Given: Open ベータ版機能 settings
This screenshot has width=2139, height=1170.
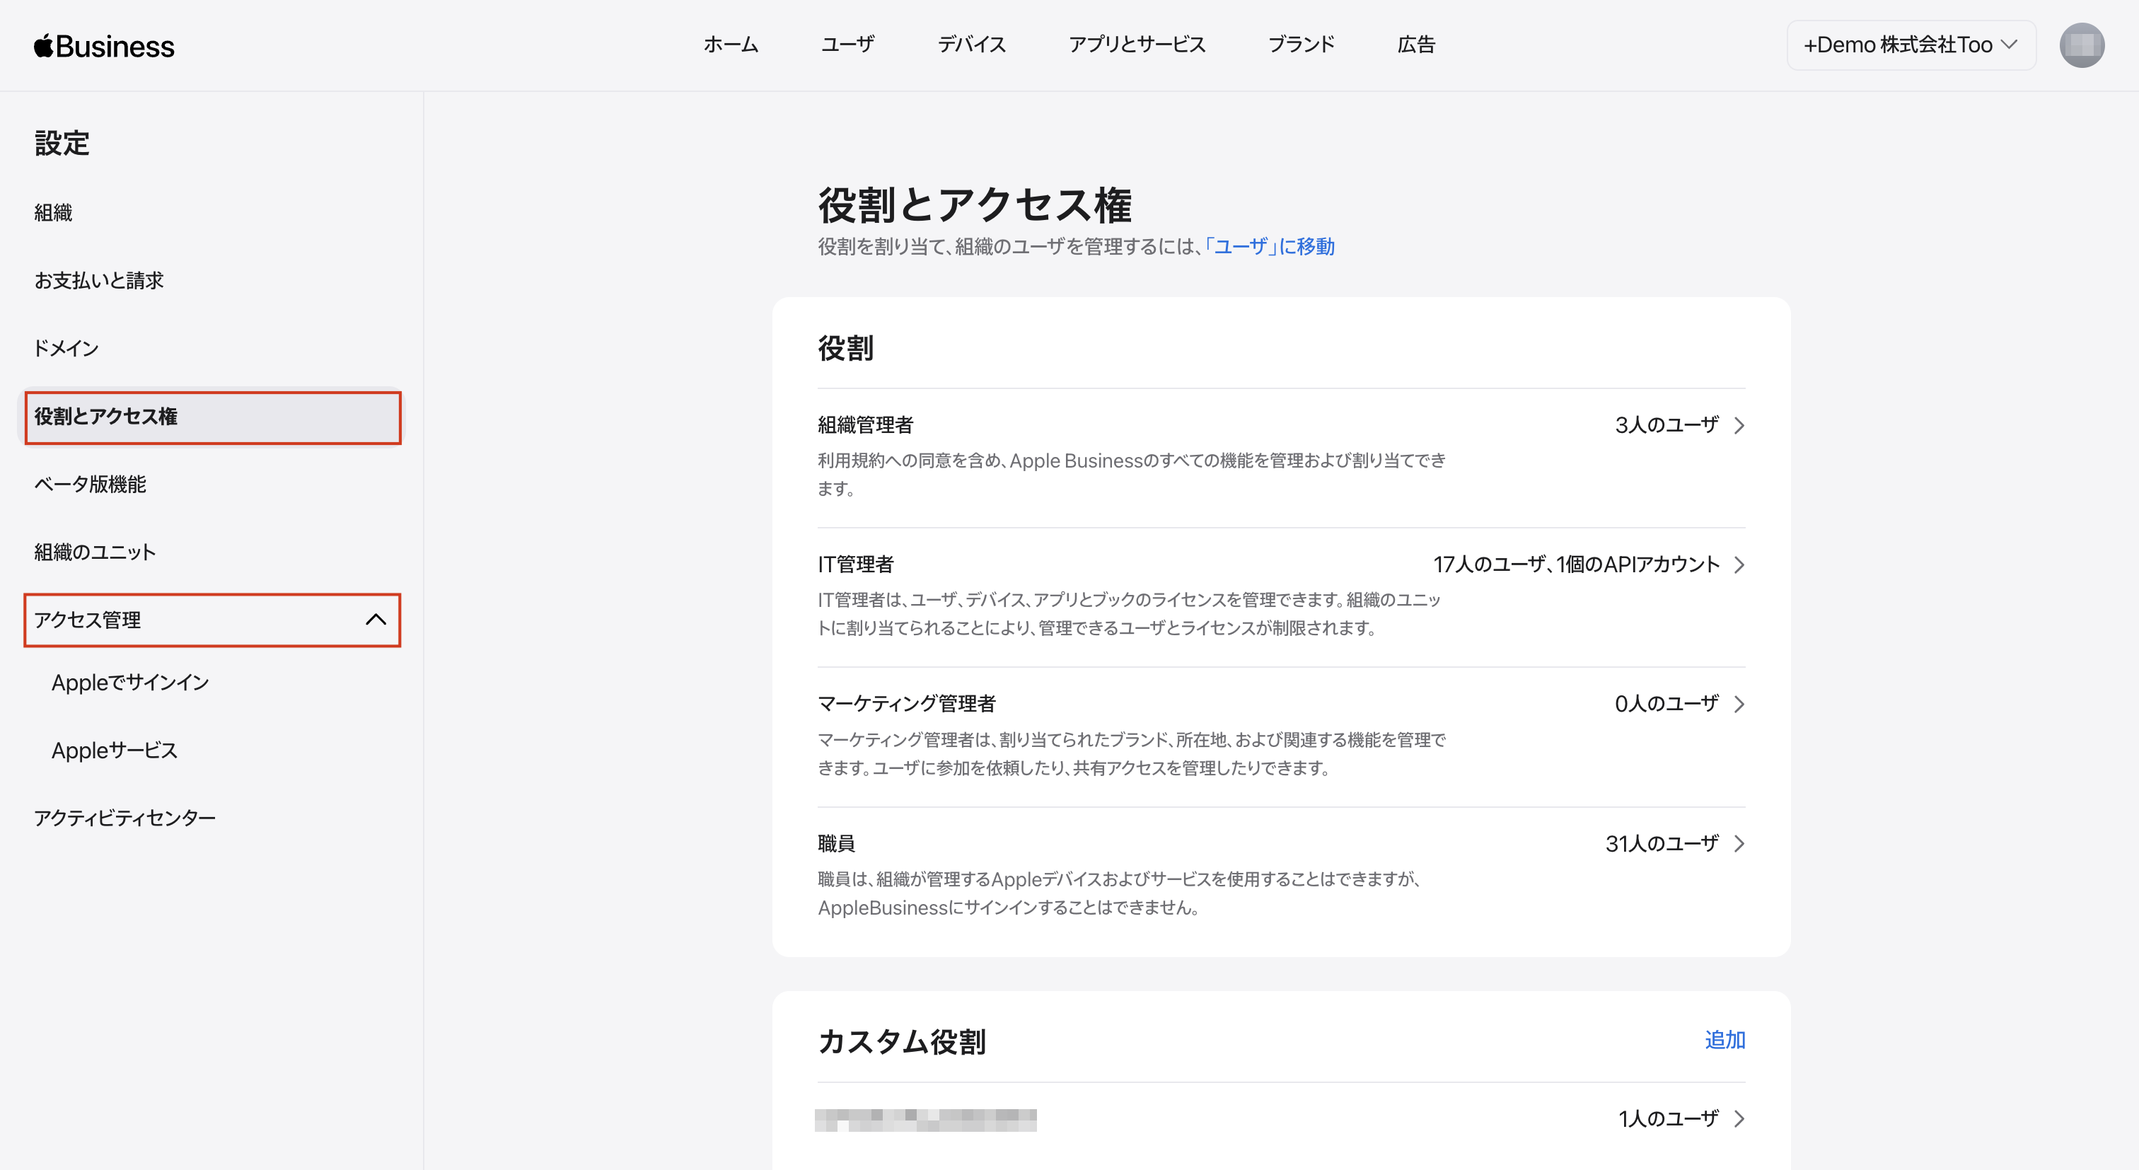Looking at the screenshot, I should [90, 484].
